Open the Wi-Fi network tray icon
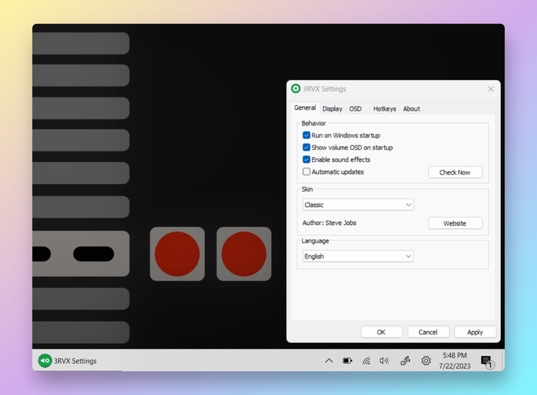The width and height of the screenshot is (537, 395). click(x=366, y=361)
